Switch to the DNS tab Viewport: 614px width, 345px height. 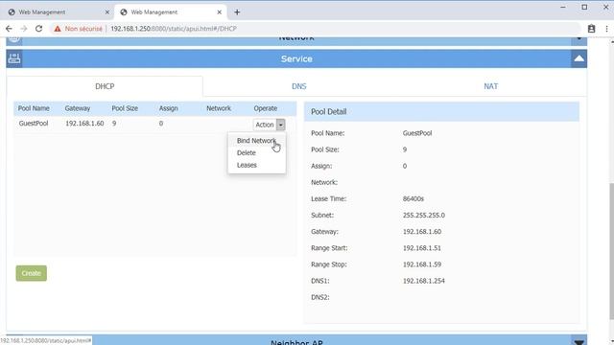coord(298,86)
